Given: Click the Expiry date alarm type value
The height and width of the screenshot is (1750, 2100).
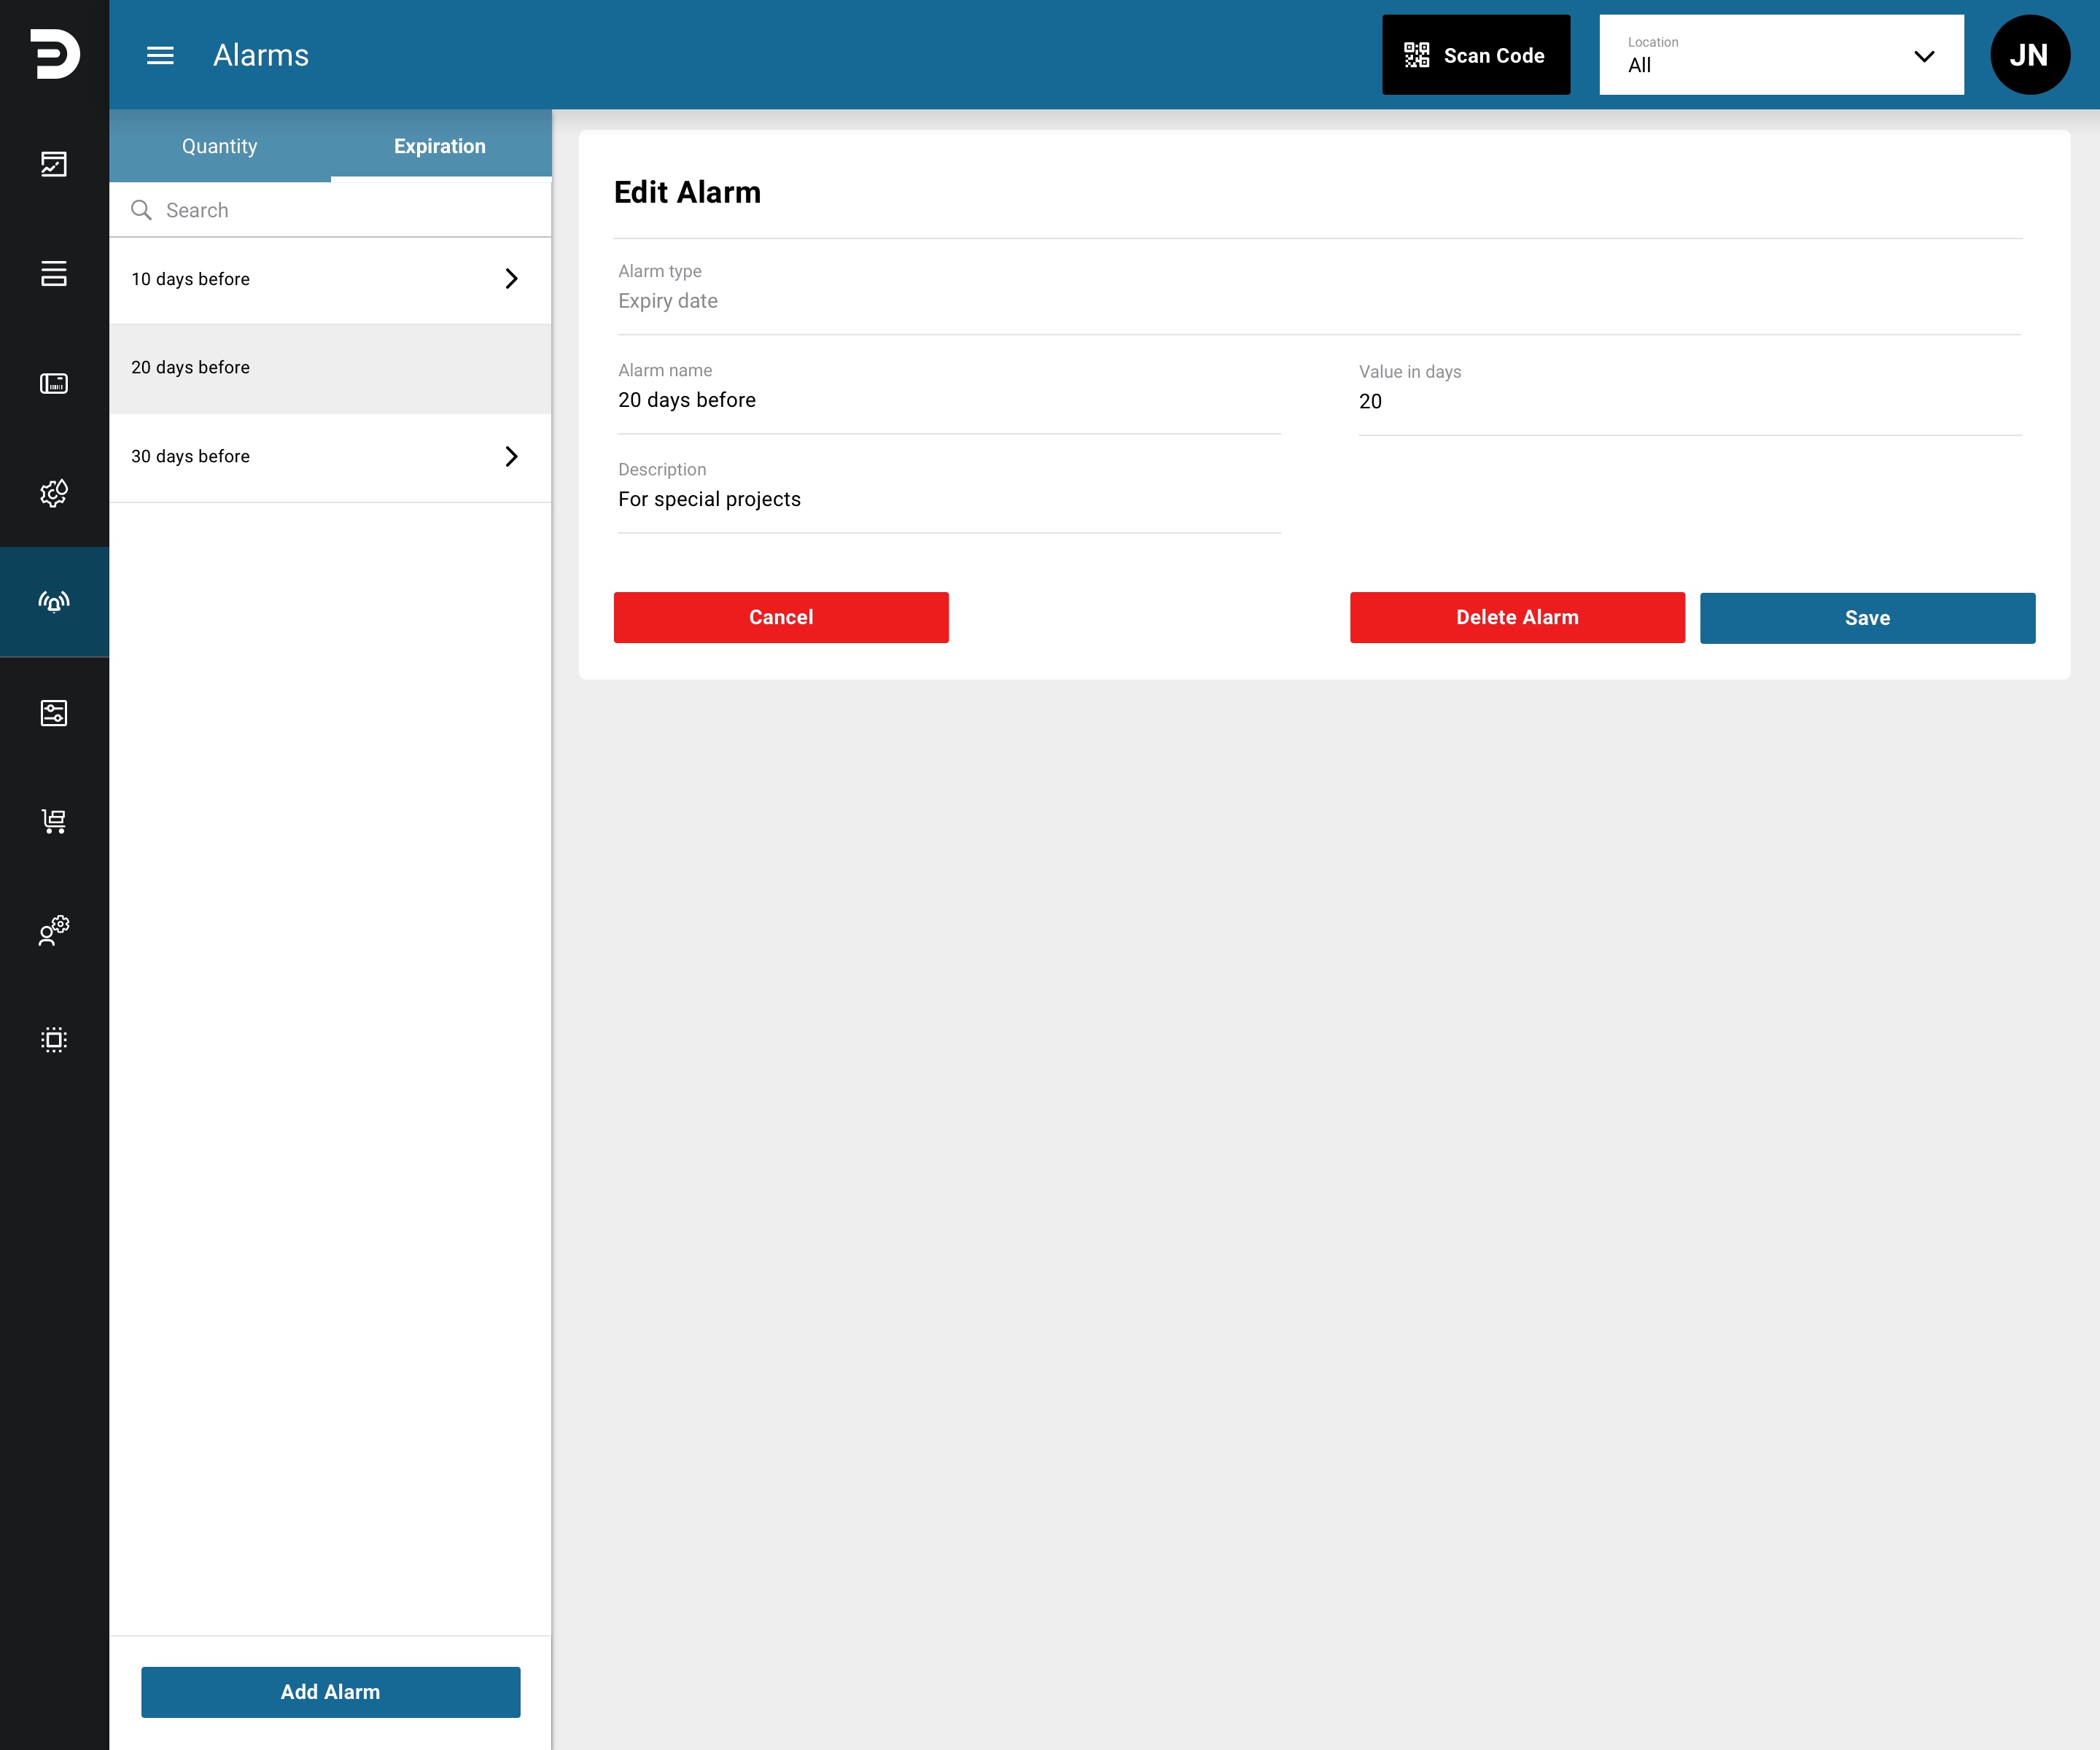Looking at the screenshot, I should click(x=668, y=301).
